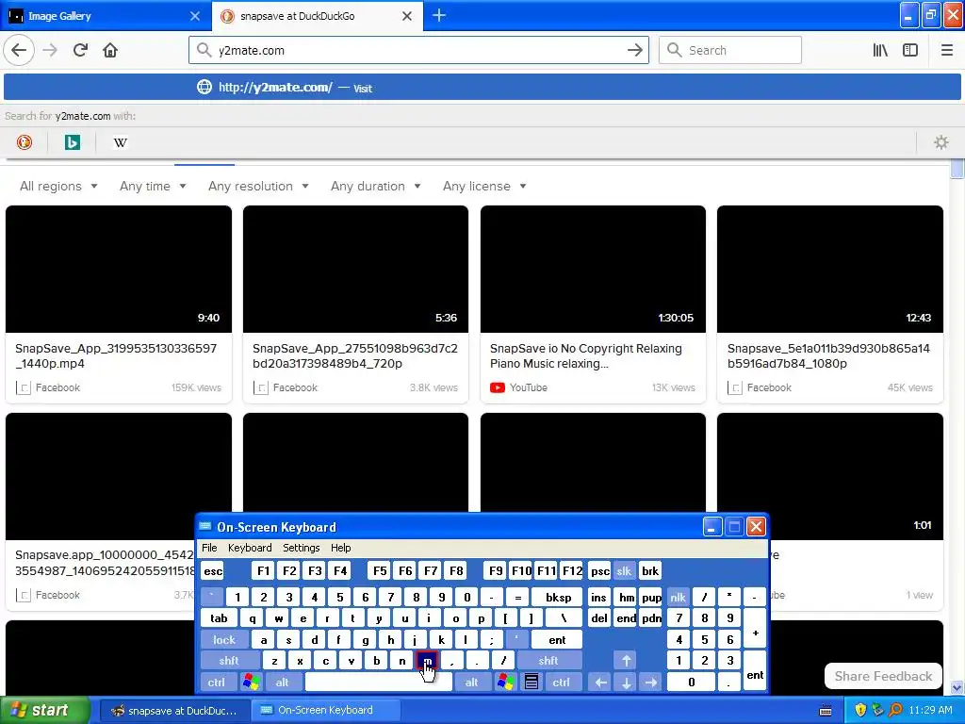Select the On-Screen Keyboard taskbar item
This screenshot has height=724, width=965.
pos(325,710)
